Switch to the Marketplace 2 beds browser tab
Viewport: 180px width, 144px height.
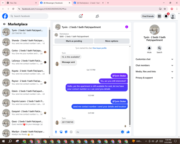point(88,3)
